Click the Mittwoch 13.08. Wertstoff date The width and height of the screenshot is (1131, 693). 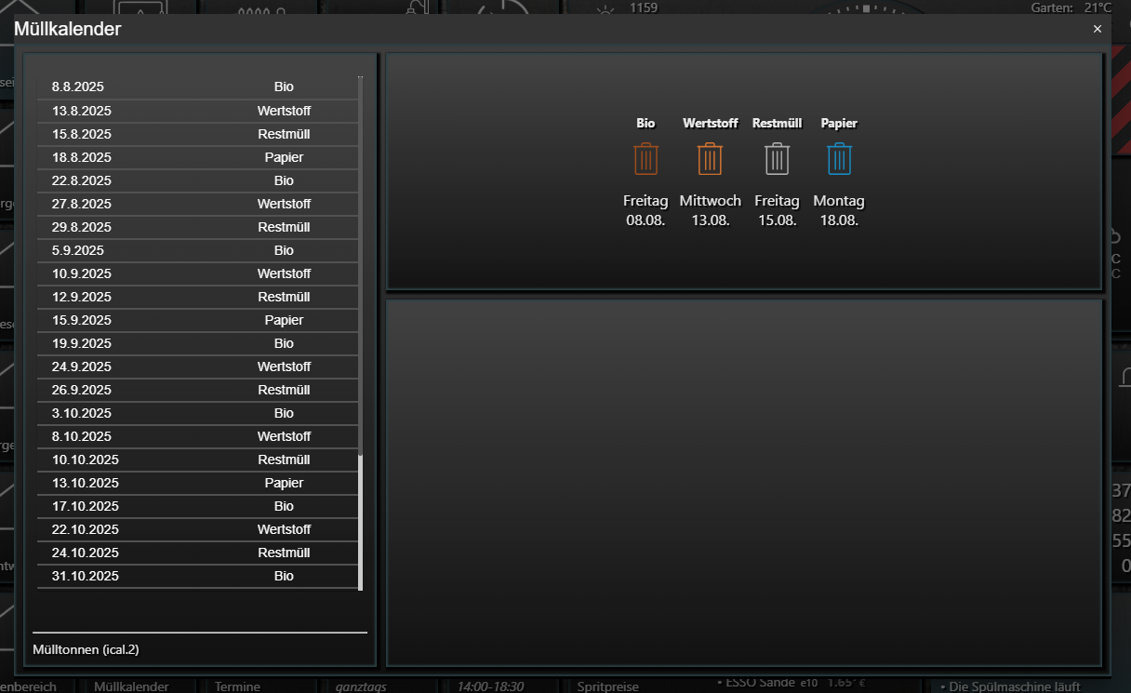coord(710,211)
